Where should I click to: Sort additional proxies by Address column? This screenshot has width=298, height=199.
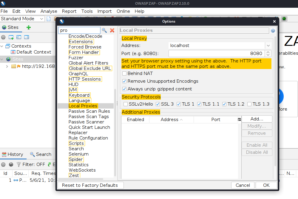(172, 120)
